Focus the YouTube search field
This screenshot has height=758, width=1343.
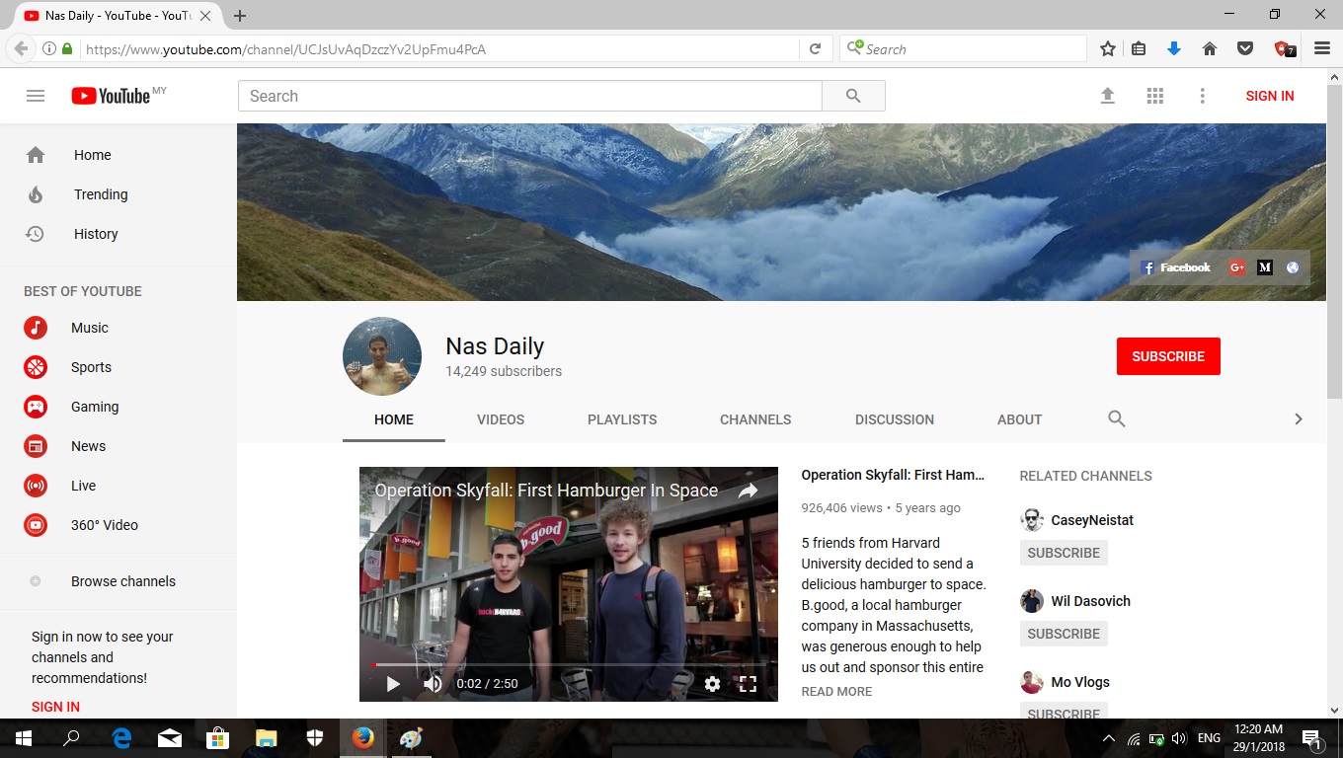(x=530, y=96)
